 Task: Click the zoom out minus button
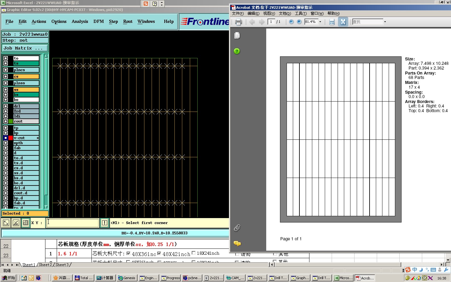coord(291,22)
